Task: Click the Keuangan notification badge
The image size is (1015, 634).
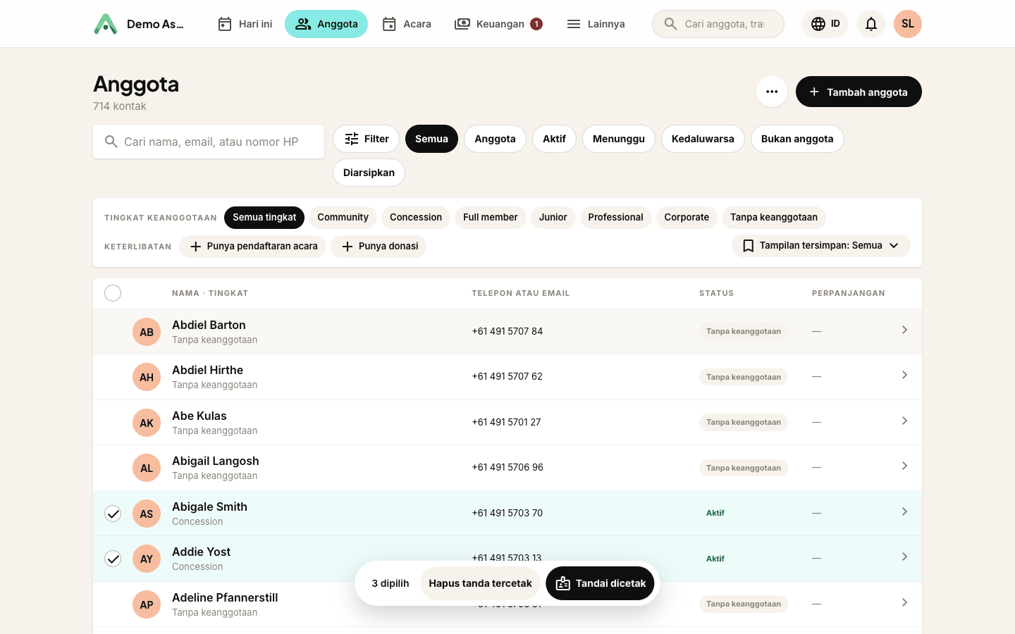Action: pyautogui.click(x=536, y=24)
